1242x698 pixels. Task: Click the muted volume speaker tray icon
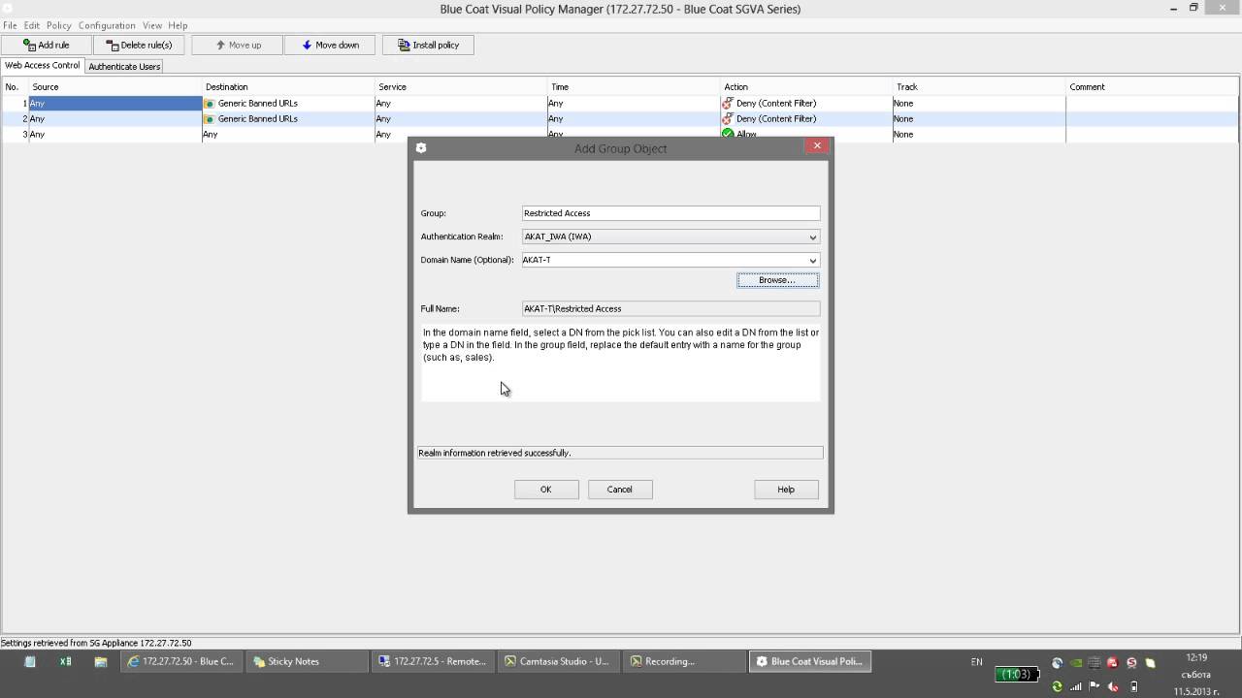1113,686
